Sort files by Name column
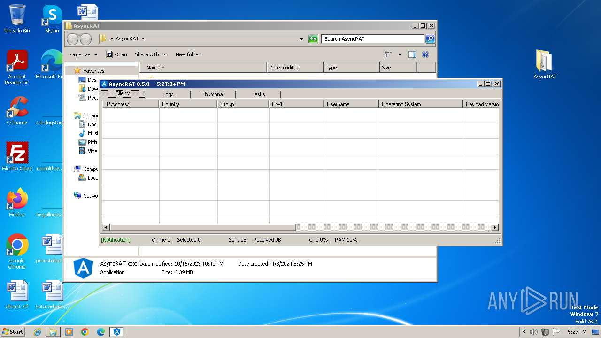The image size is (601, 338). (x=203, y=68)
